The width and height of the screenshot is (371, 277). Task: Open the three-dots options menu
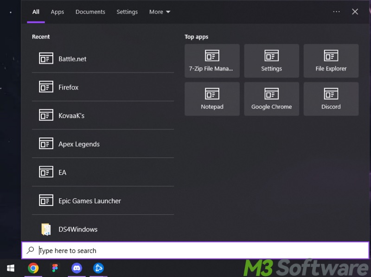[x=336, y=12]
